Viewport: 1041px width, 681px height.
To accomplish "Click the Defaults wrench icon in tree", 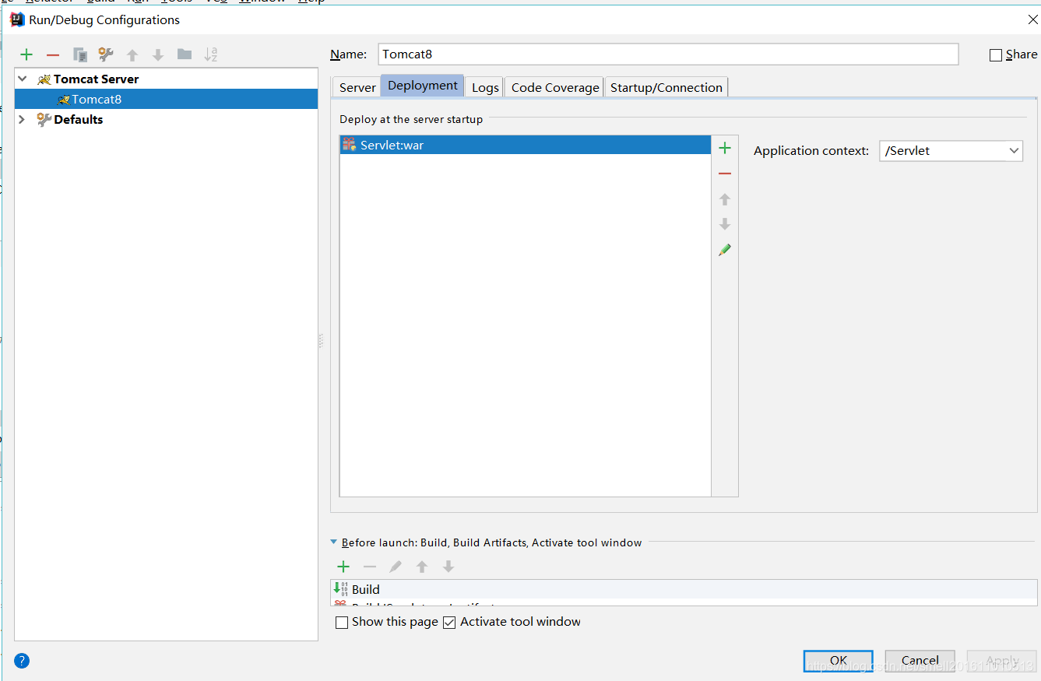I will coord(44,119).
